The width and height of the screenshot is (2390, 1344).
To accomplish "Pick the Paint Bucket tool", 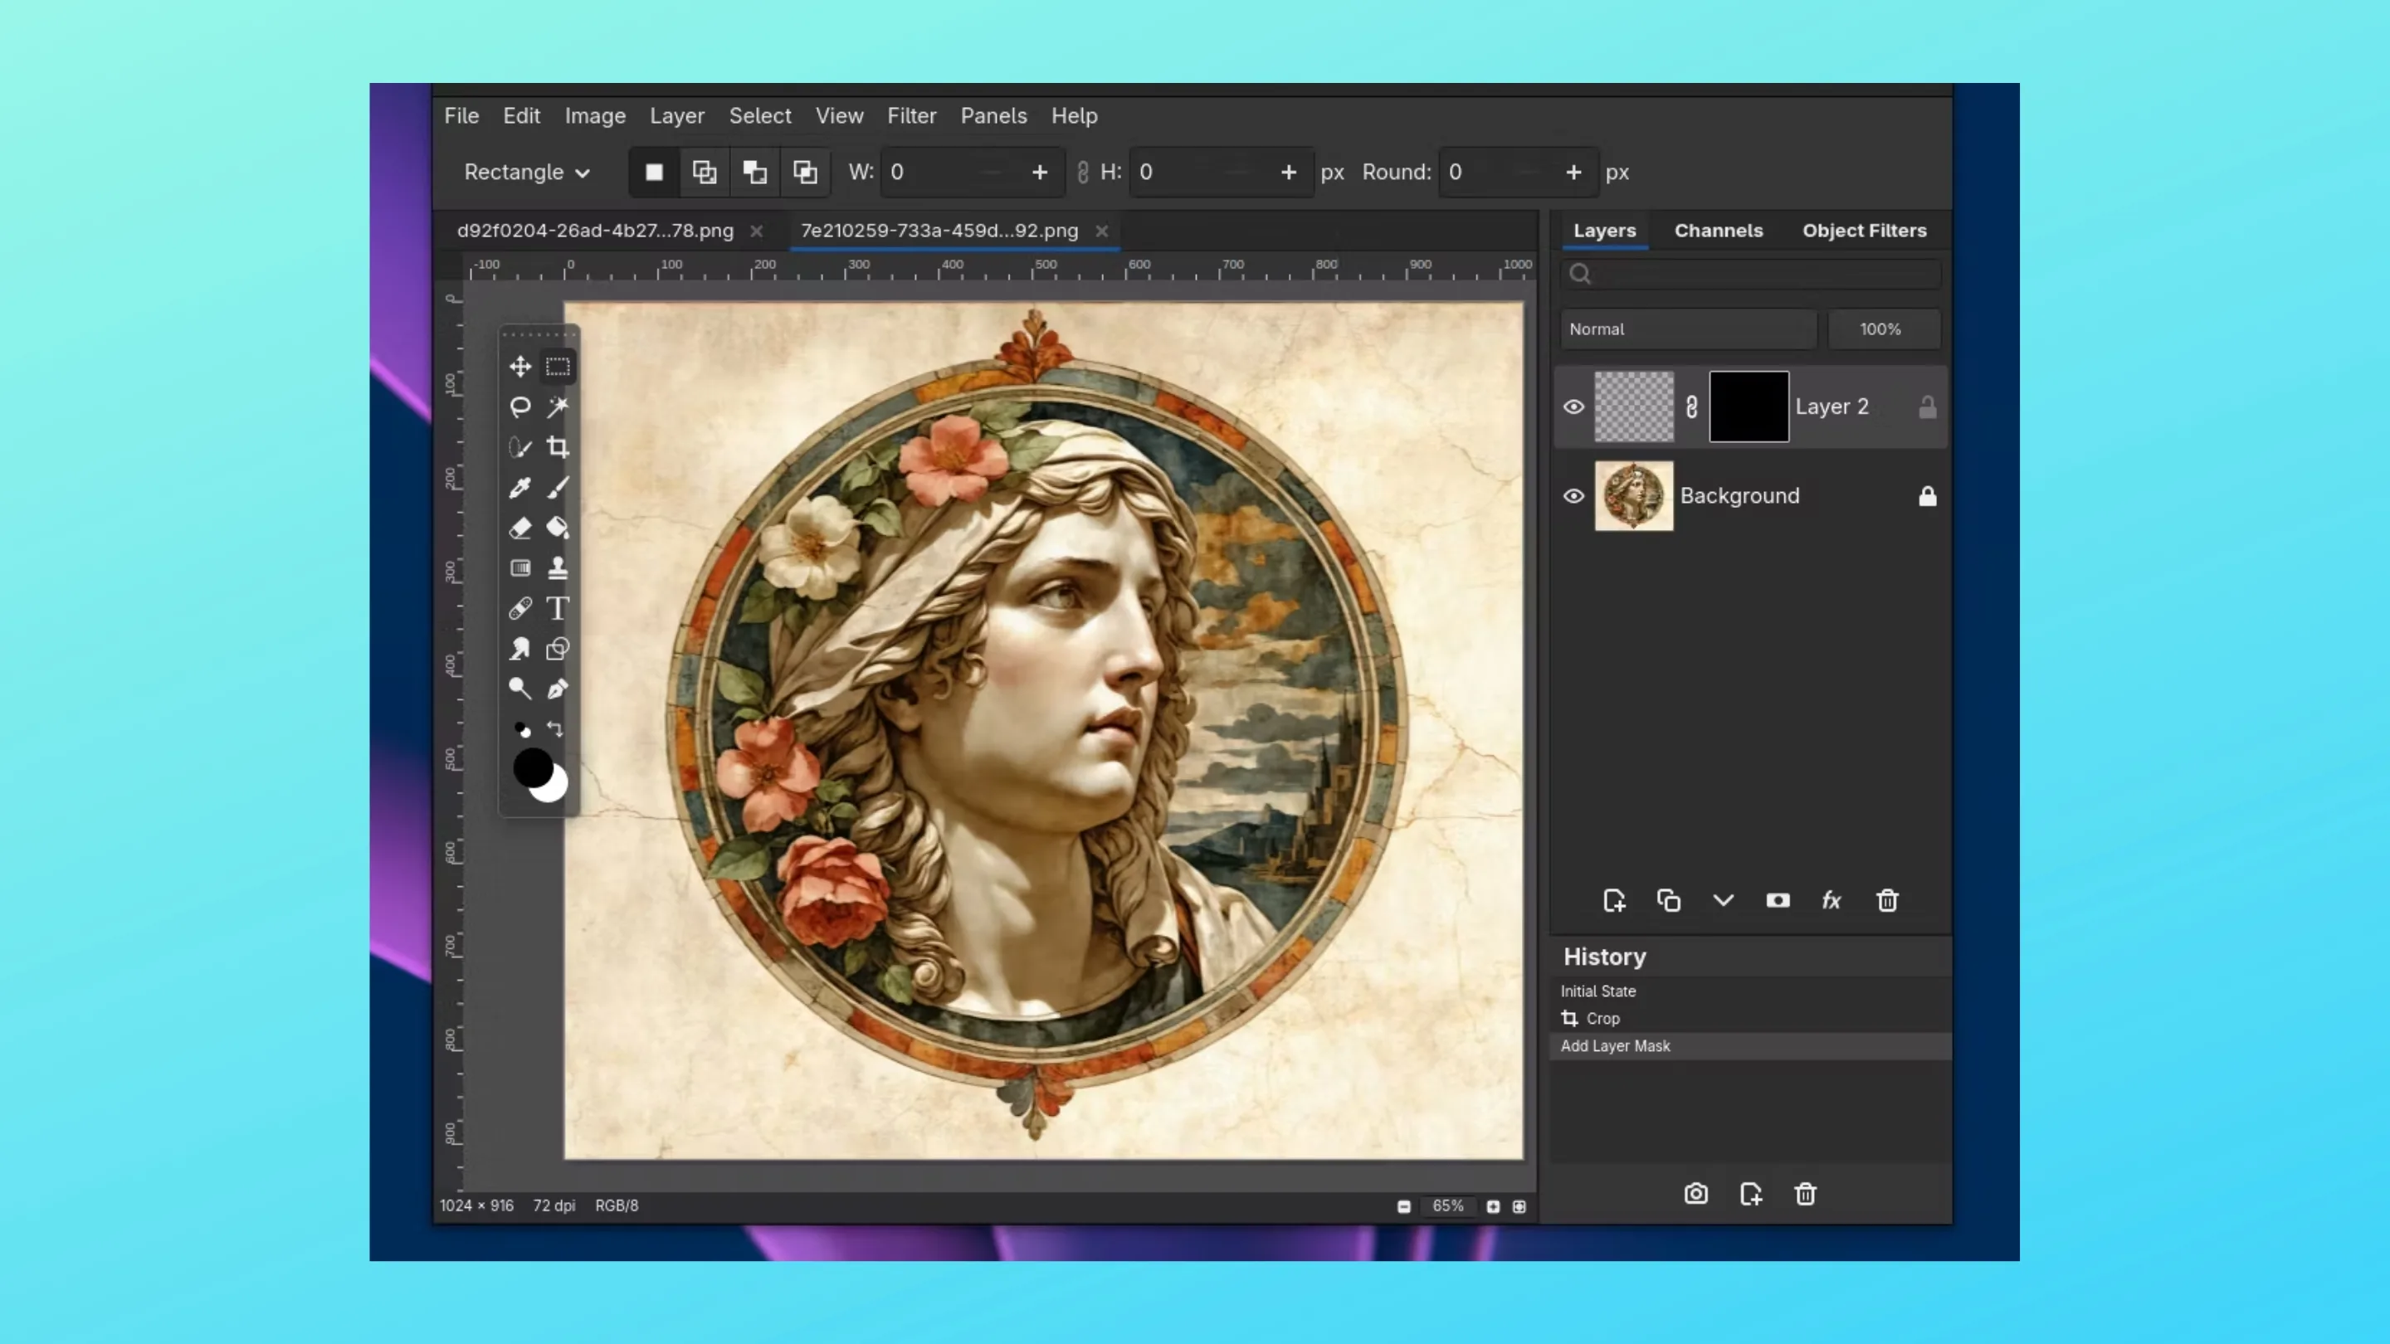I will [558, 528].
